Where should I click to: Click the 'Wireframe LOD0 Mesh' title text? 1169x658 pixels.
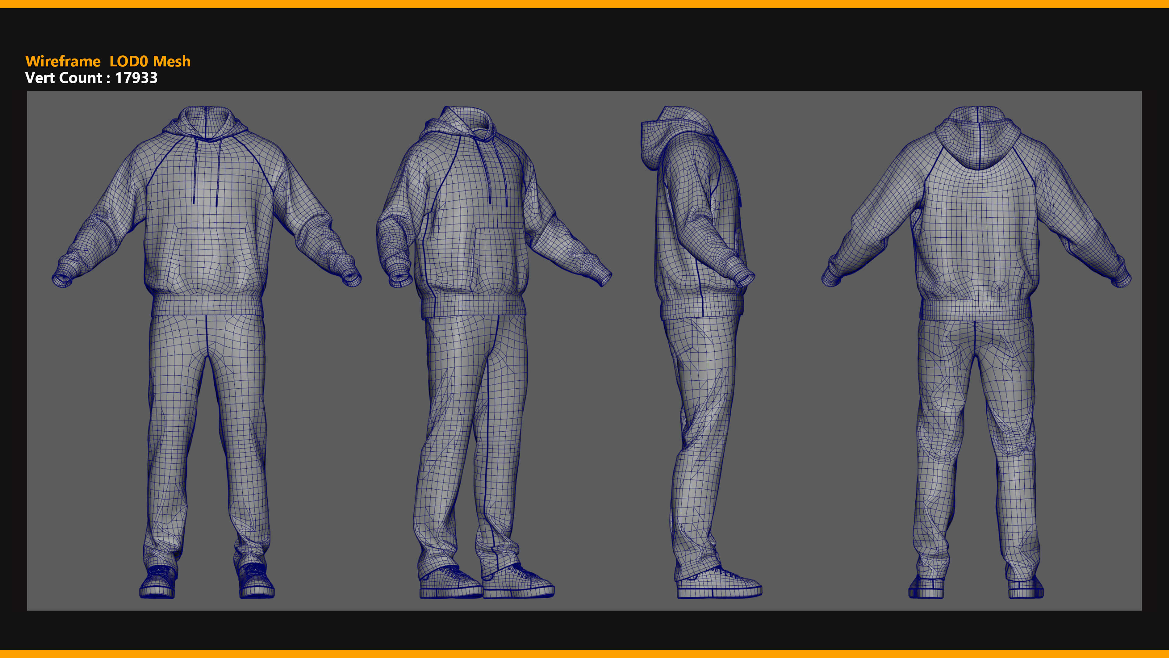click(108, 61)
